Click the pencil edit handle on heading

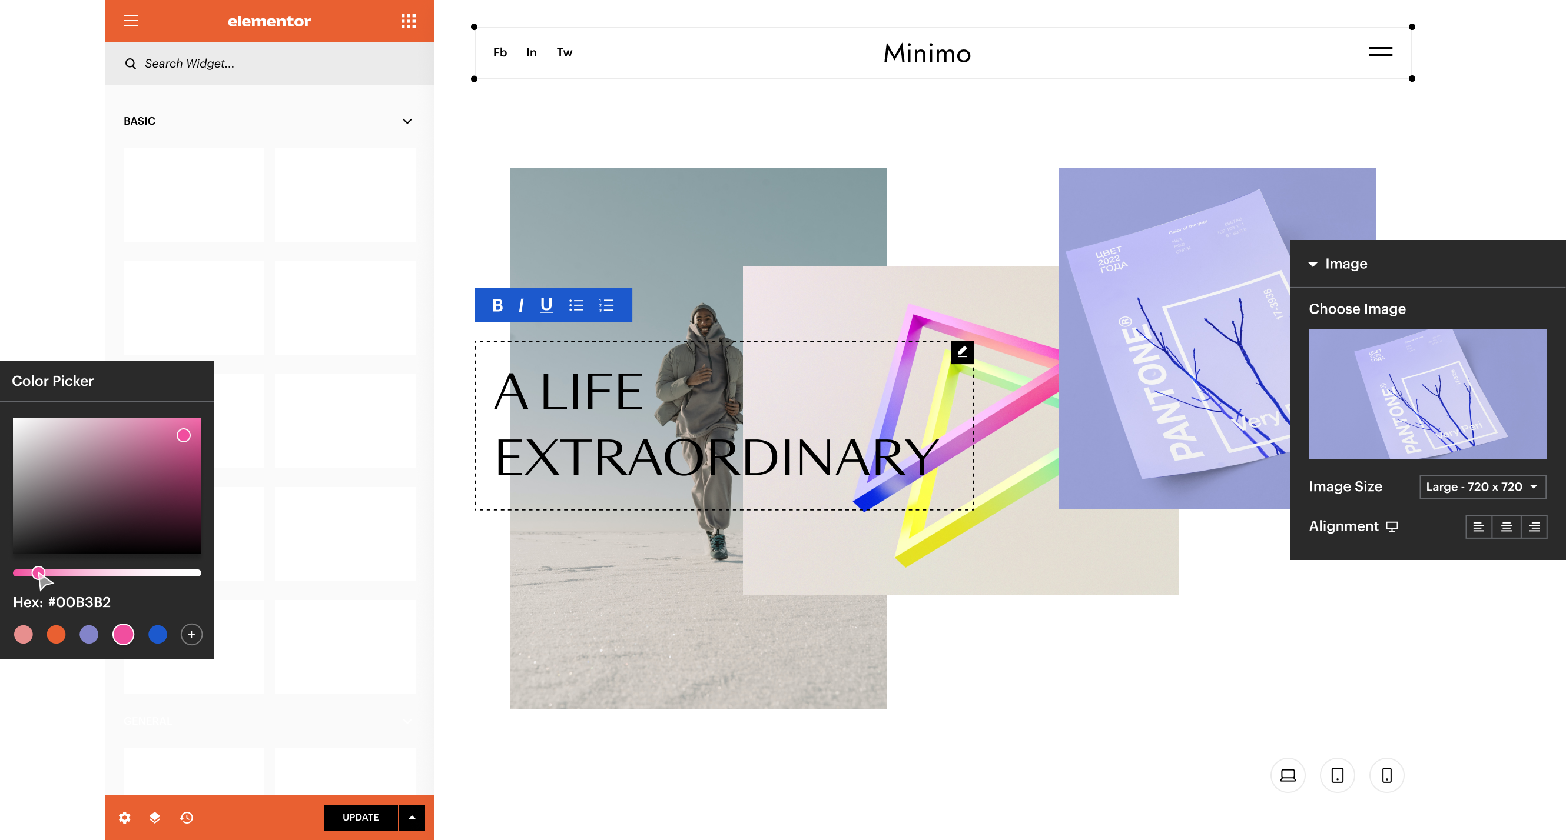click(x=962, y=352)
